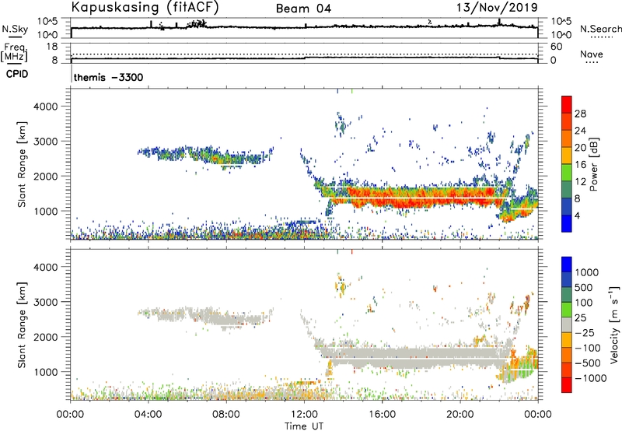Pick the bright blue bottom segment of power color bar
The width and height of the screenshot is (622, 431).
pos(567,224)
